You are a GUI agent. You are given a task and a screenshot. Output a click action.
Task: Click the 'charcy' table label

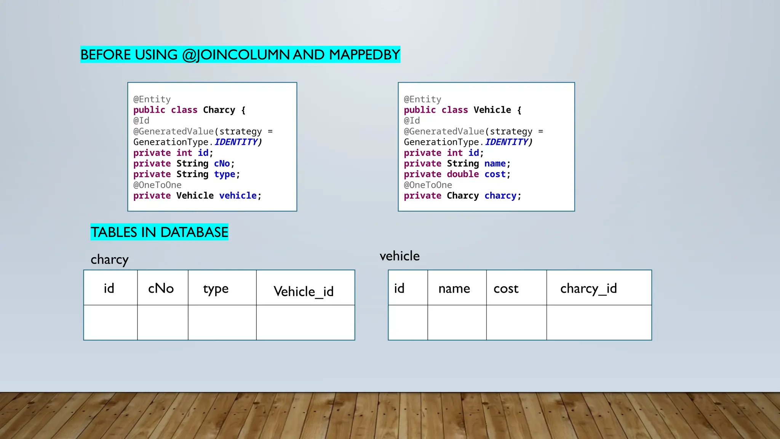point(109,260)
